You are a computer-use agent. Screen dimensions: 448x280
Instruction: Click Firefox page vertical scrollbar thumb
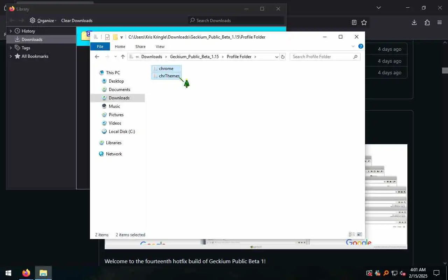445,70
